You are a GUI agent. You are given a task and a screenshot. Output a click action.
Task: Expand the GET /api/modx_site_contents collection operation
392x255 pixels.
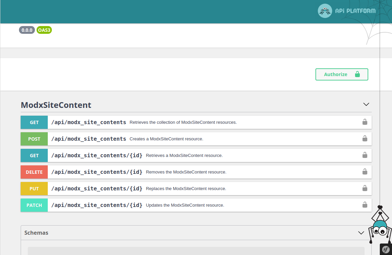[x=34, y=122]
